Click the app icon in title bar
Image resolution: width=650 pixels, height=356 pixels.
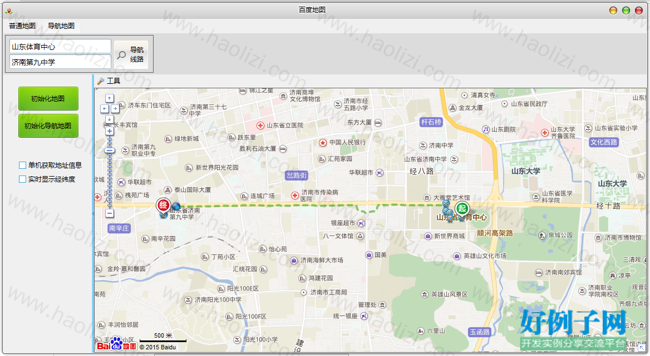pos(9,11)
